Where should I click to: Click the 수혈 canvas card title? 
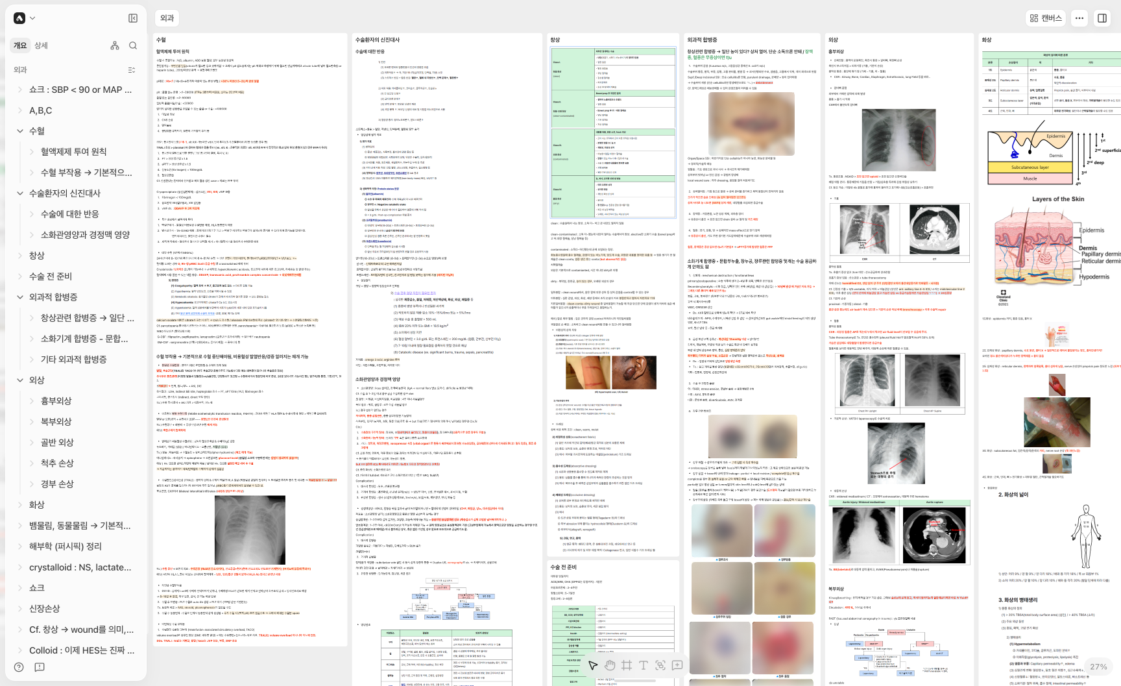click(x=161, y=40)
